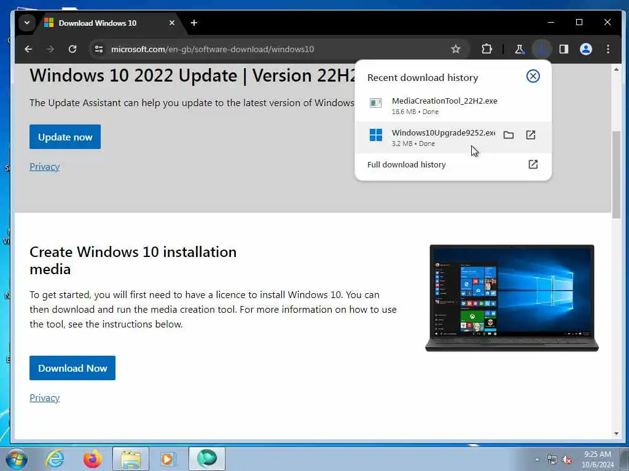The image size is (629, 471).
Task: Click the Windows 10 2022 Update heading
Action: click(192, 75)
